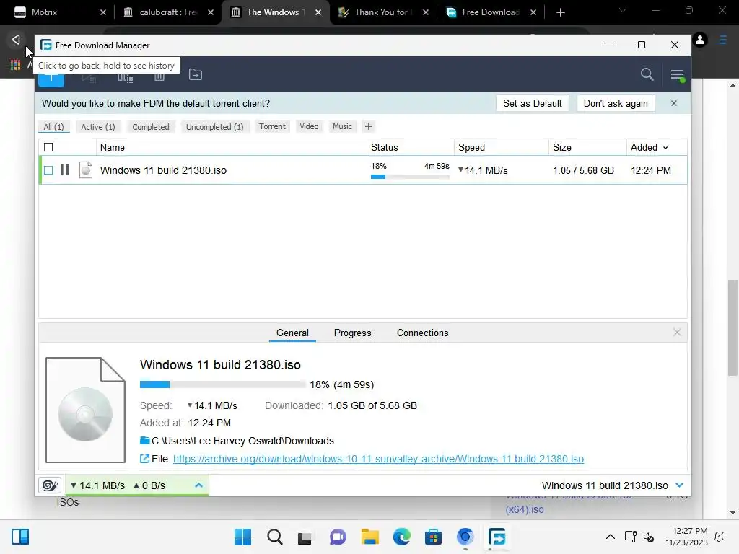Click the (x64).iso link in browser page
This screenshot has width=739, height=554.
[x=525, y=509]
